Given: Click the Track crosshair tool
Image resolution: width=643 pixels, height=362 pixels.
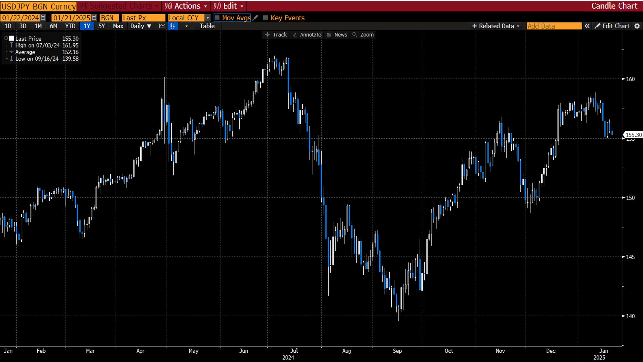Looking at the screenshot, I should coord(276,35).
